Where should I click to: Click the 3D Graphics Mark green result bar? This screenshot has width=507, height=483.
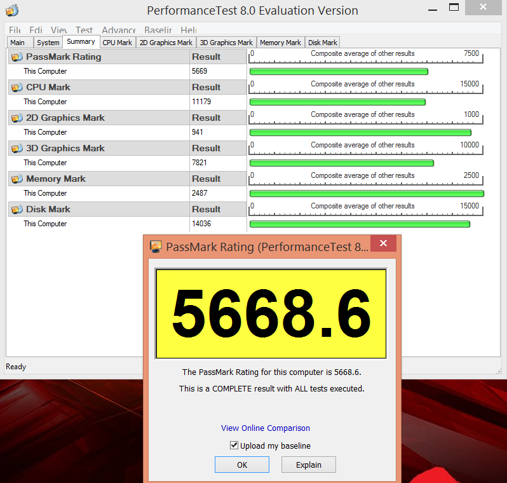tap(342, 163)
